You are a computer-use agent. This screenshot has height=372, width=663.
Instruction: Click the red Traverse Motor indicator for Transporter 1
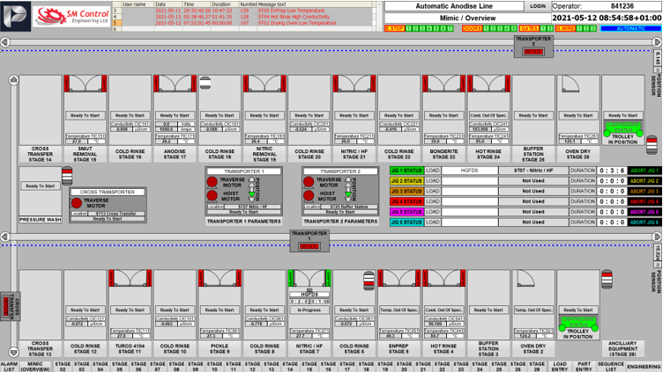(212, 182)
